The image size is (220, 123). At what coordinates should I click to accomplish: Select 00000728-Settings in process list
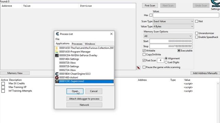[x=69, y=66]
